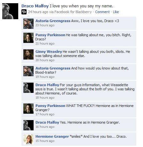Like Draco Malfoy's status post
The image size is (143, 147).
coord(116,12)
